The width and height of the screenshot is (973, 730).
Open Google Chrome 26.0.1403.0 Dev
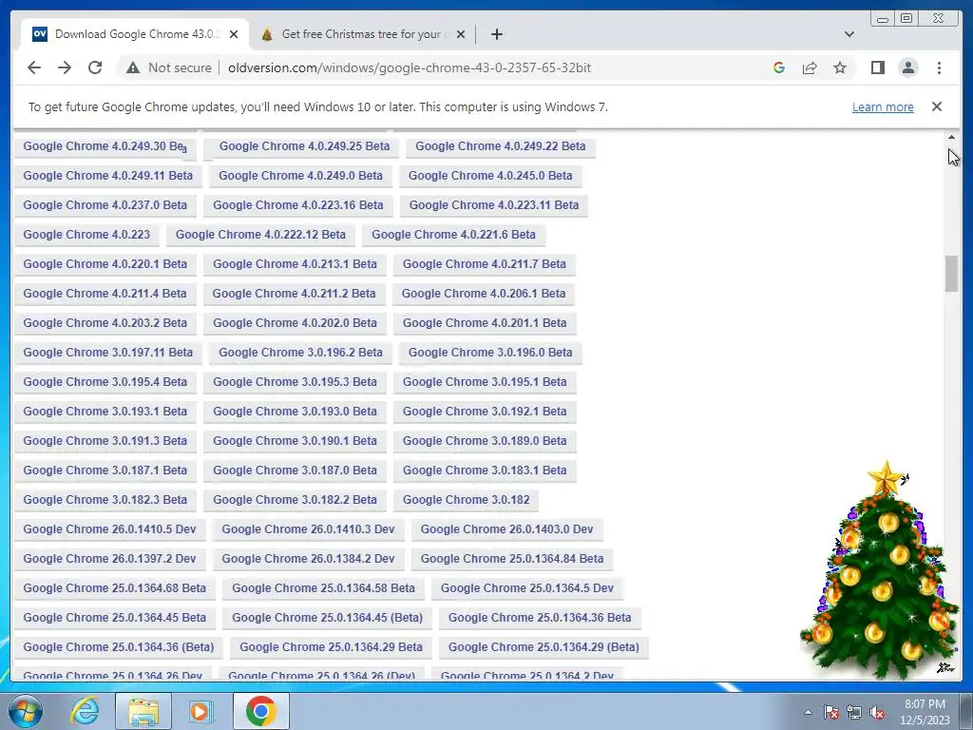[507, 529]
